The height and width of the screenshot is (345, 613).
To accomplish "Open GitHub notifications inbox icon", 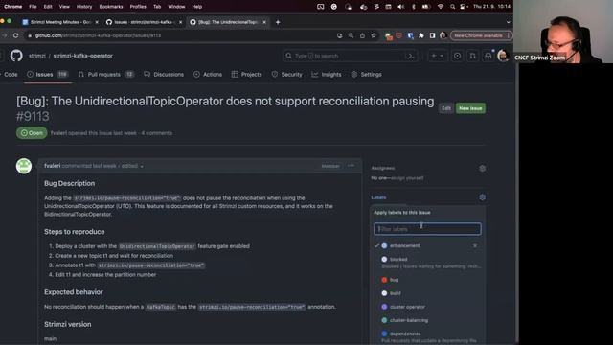I will click(488, 56).
